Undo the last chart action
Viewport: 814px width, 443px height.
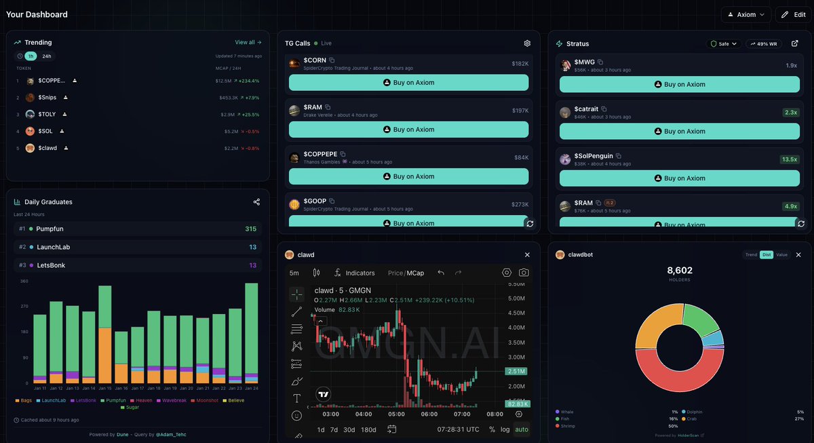441,273
